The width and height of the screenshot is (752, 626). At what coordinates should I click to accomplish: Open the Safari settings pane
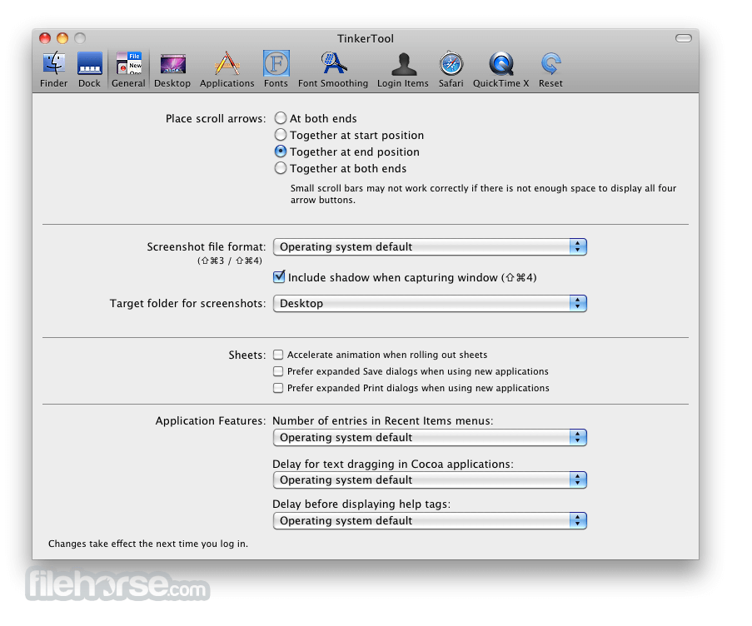[x=451, y=69]
